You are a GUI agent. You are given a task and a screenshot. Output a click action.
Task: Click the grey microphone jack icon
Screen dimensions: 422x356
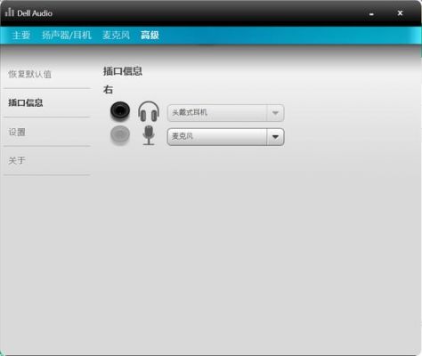[120, 135]
